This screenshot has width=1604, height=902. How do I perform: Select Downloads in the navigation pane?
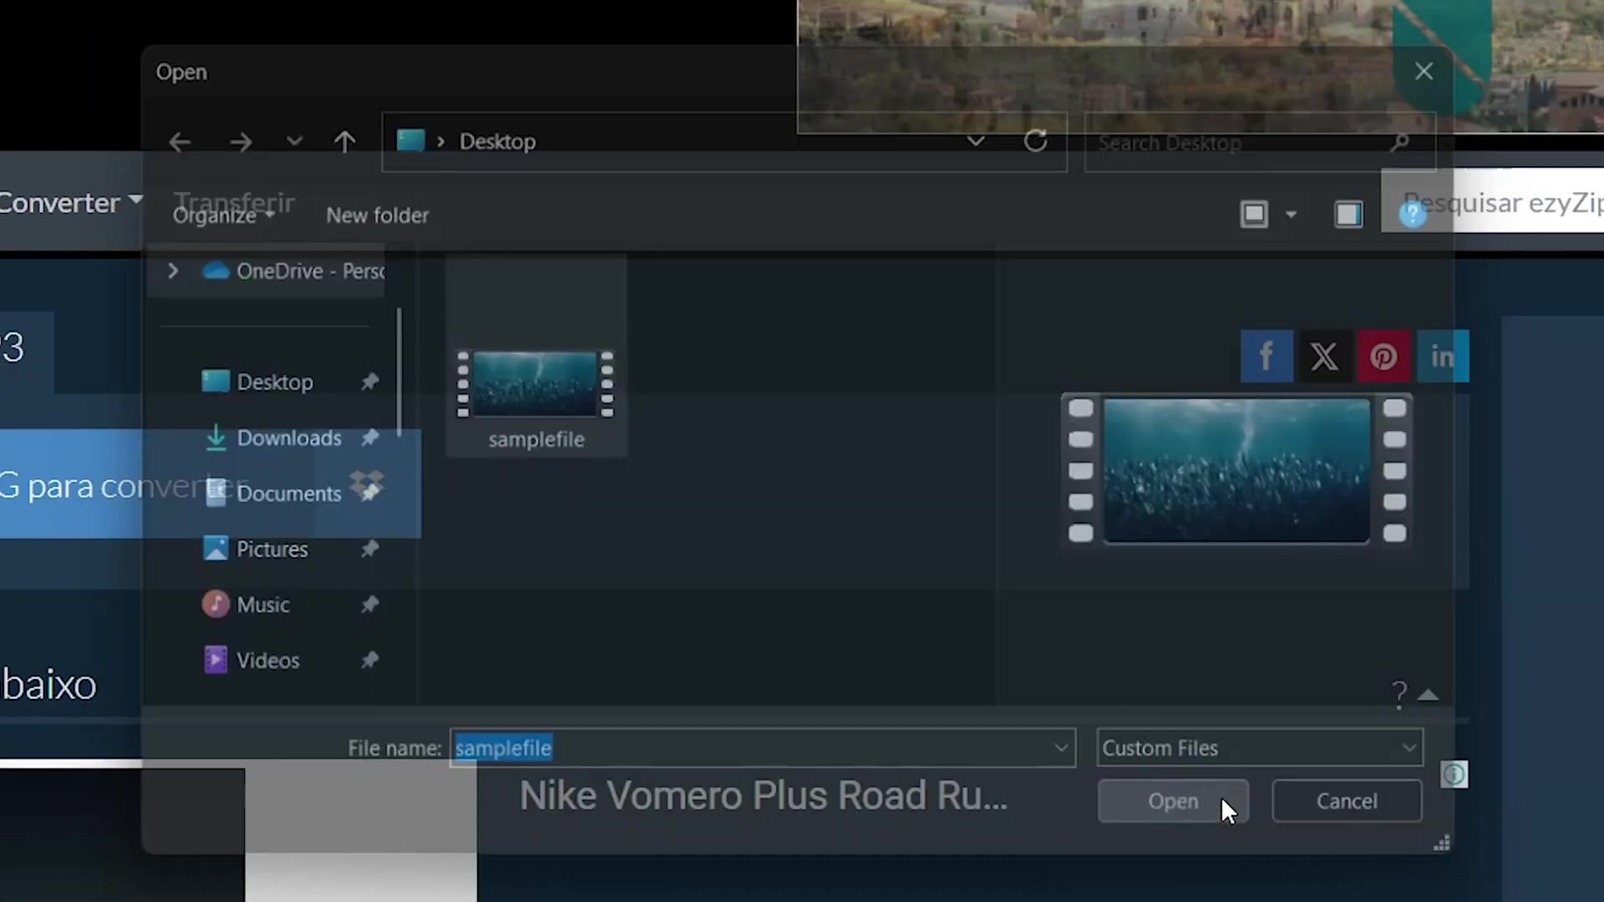click(273, 438)
